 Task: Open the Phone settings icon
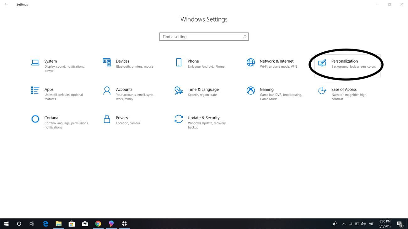(x=179, y=62)
